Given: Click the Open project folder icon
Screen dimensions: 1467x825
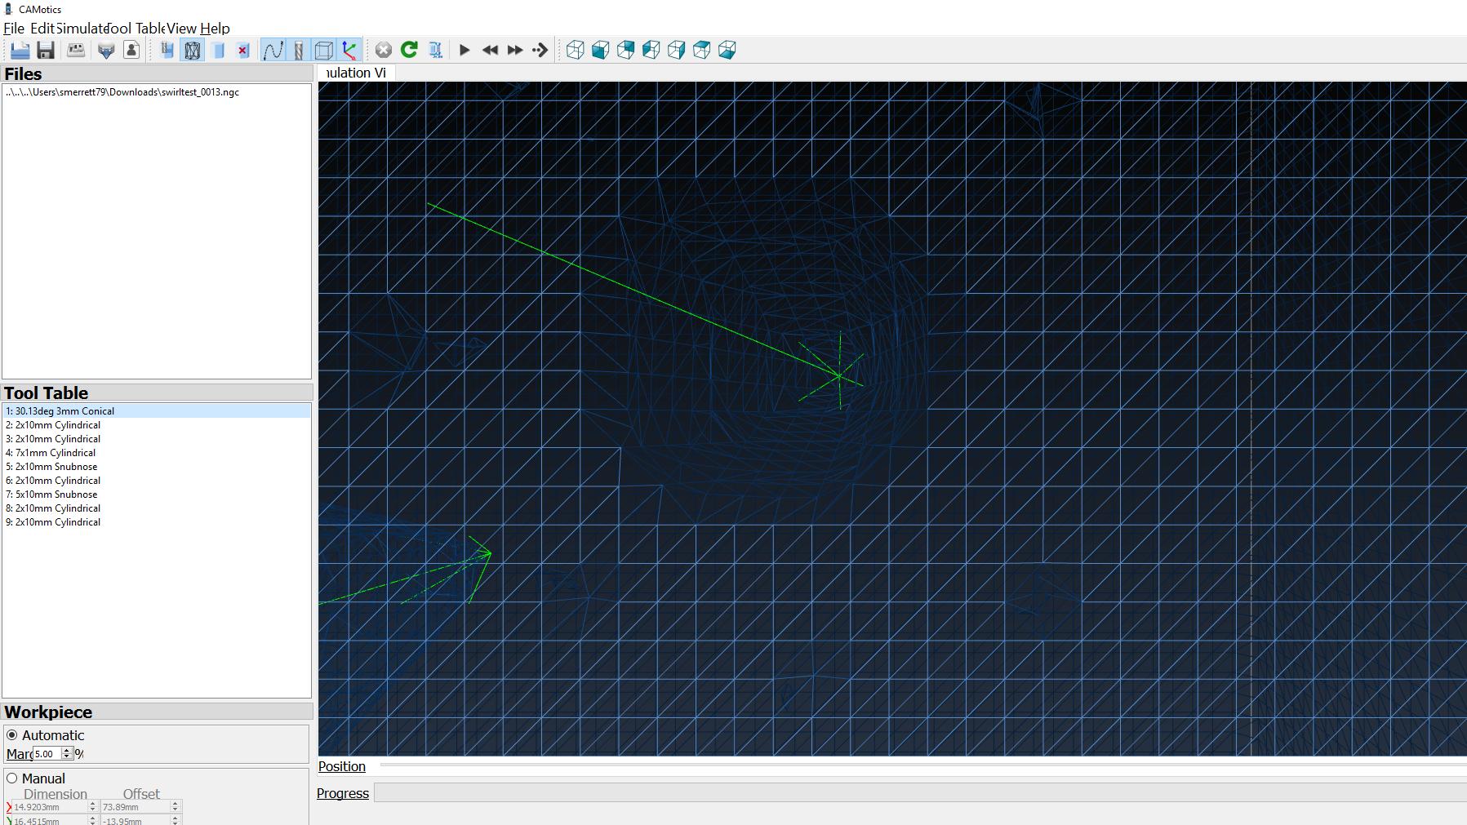Looking at the screenshot, I should tap(20, 51).
